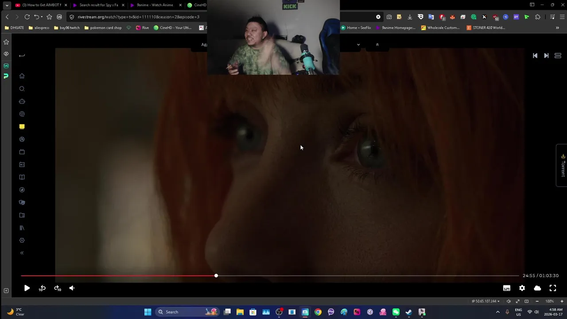Rewind video 10 seconds
Viewport: 567px width, 319px height.
42,288
